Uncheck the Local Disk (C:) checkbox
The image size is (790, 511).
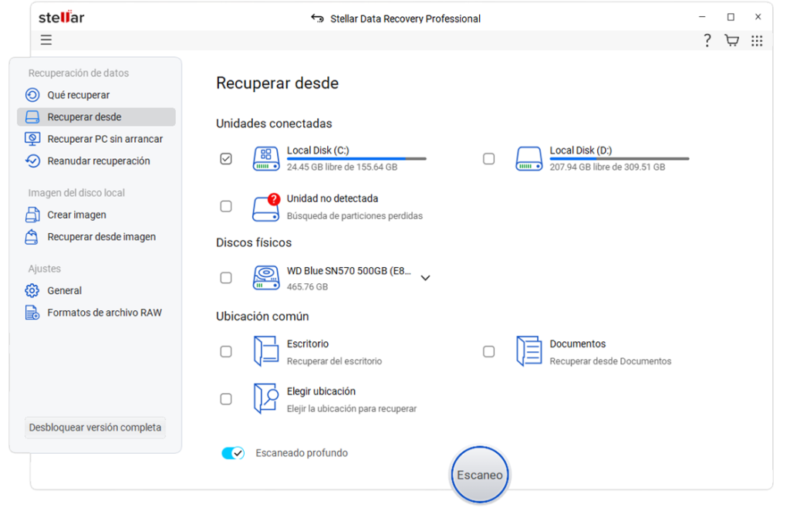tap(226, 159)
